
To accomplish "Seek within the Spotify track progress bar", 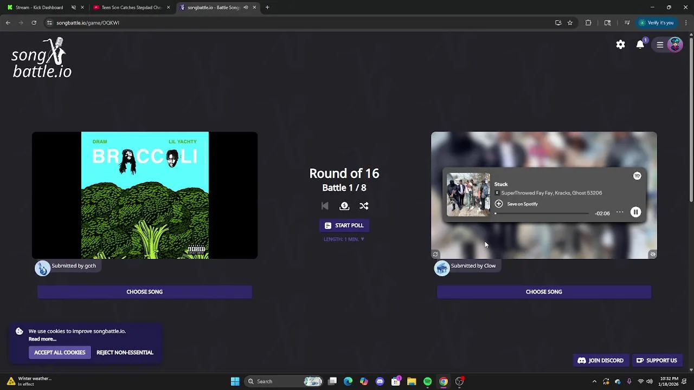I will coord(542,213).
